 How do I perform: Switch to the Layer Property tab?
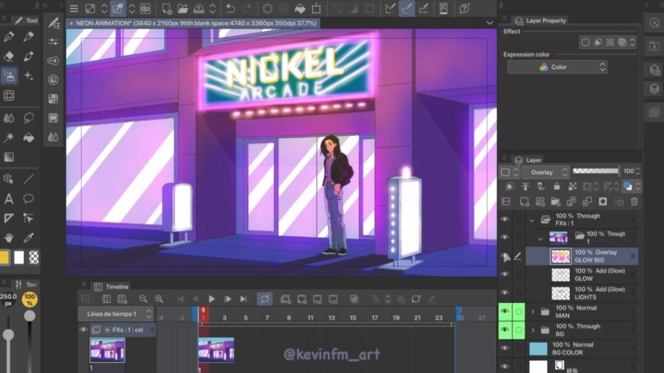(545, 21)
